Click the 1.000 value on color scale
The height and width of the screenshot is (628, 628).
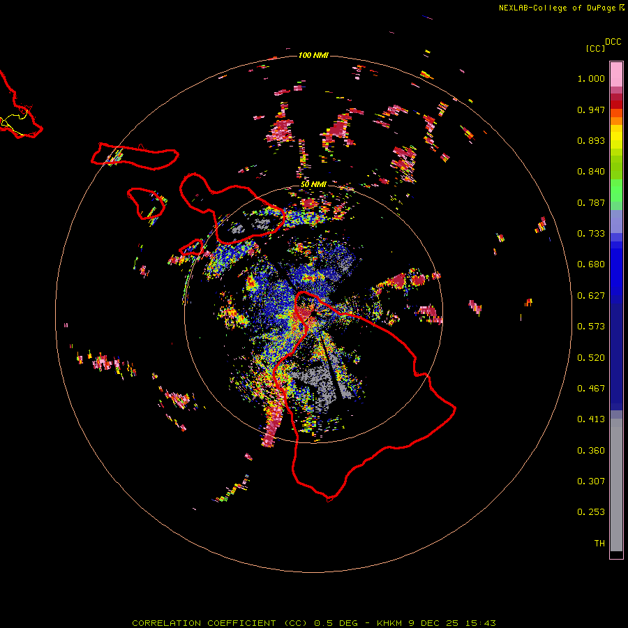[x=591, y=78]
